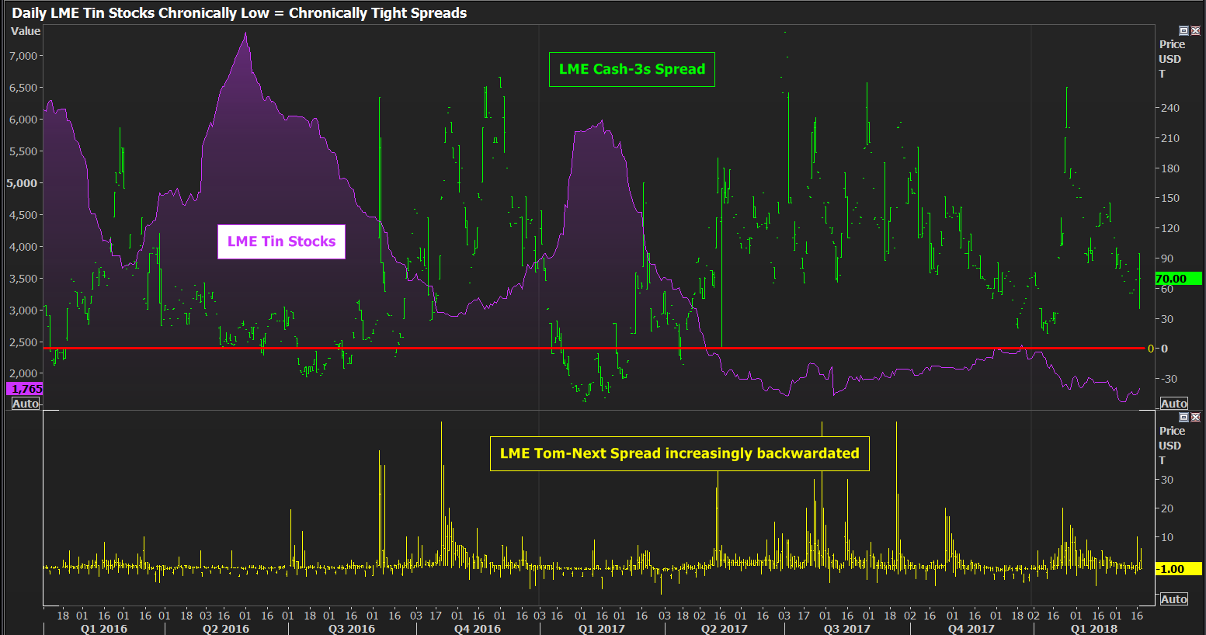This screenshot has width=1206, height=635.
Task: Click the Q1 2016 timeline label
Action: pyautogui.click(x=103, y=628)
